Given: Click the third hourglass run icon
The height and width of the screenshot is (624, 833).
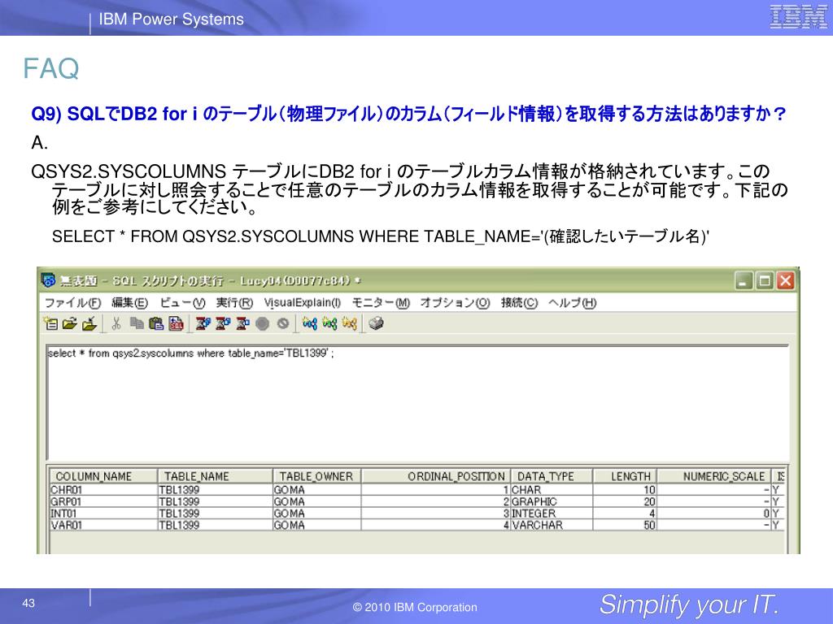Looking at the screenshot, I should point(242,323).
